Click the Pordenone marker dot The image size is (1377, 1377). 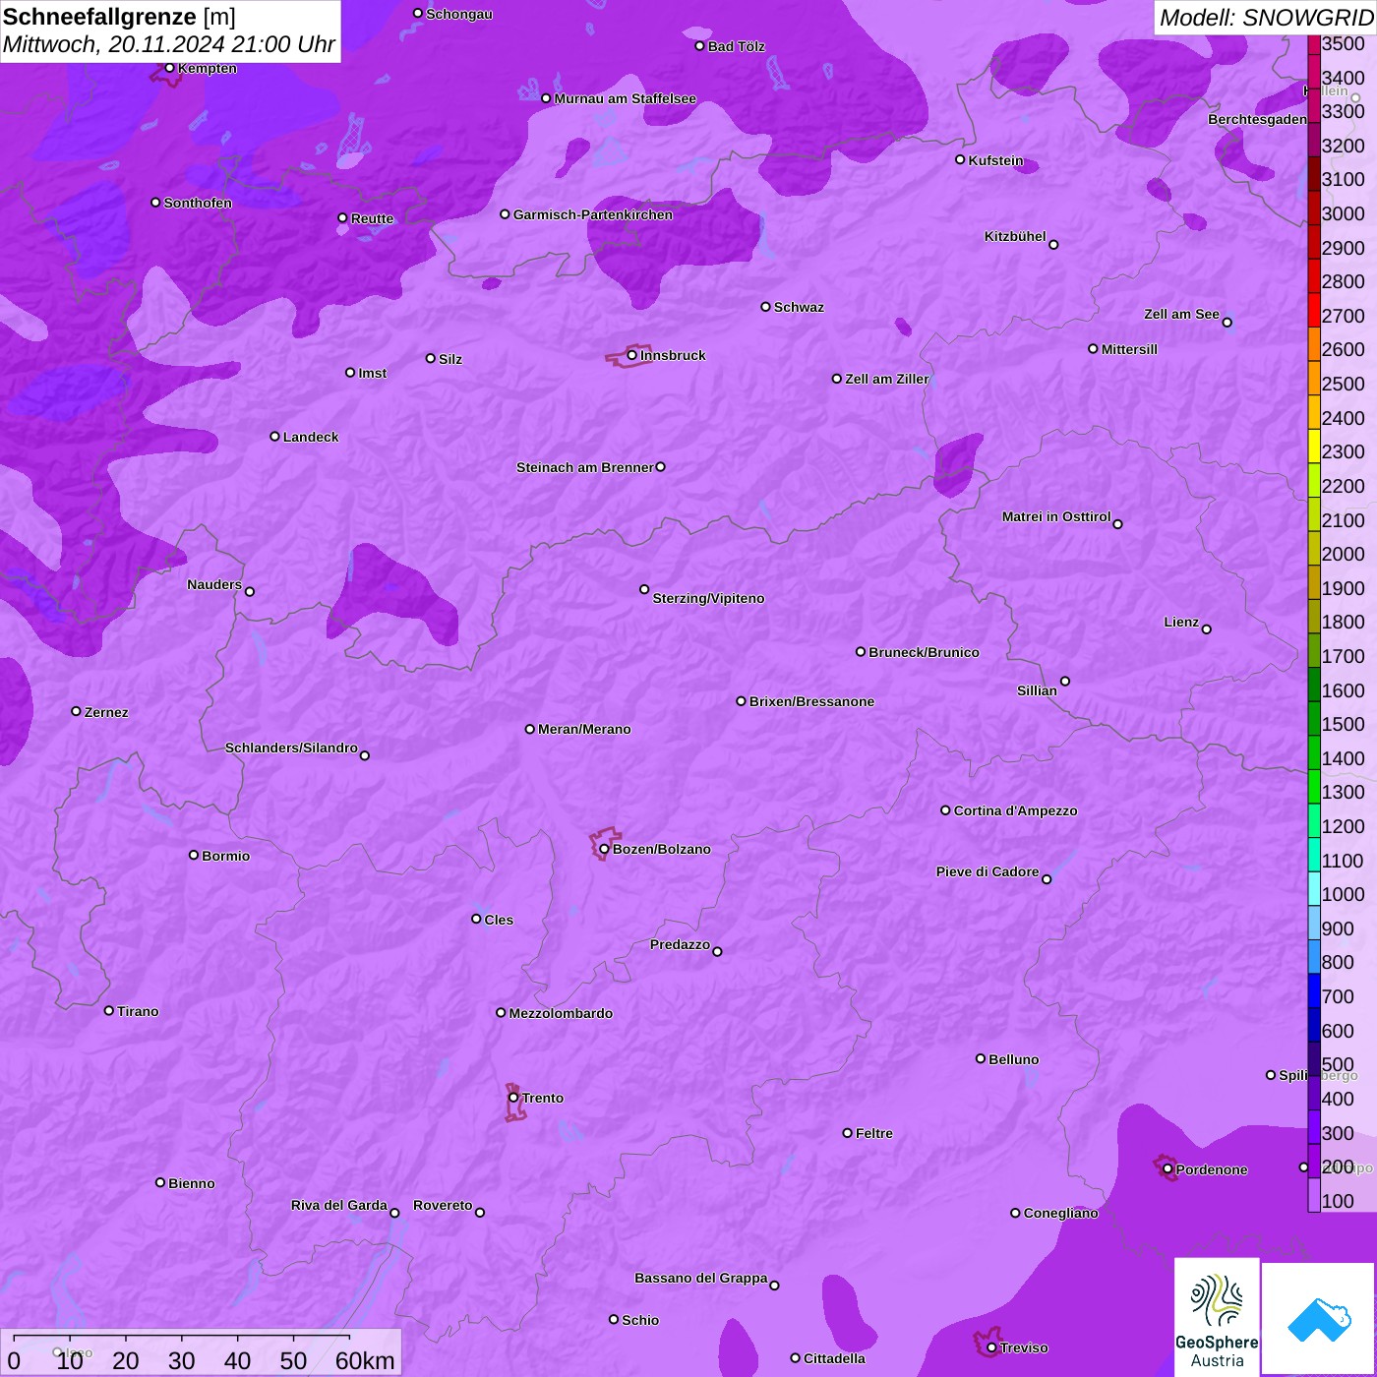[1167, 1169]
